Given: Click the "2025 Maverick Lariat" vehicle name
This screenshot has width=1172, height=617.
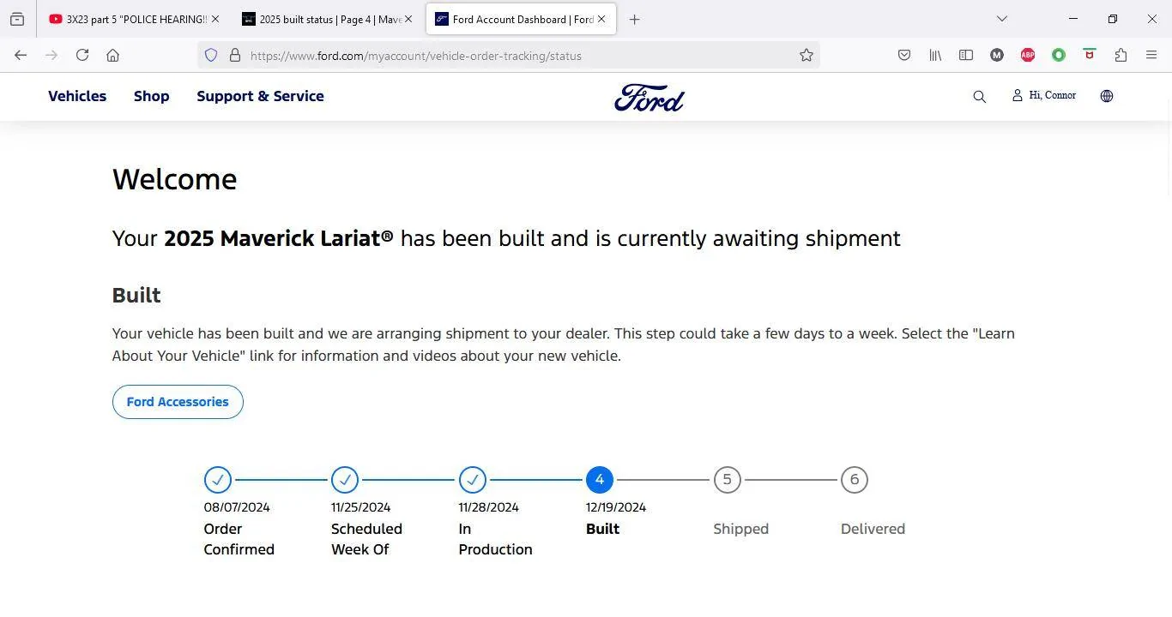Looking at the screenshot, I should click(x=279, y=238).
